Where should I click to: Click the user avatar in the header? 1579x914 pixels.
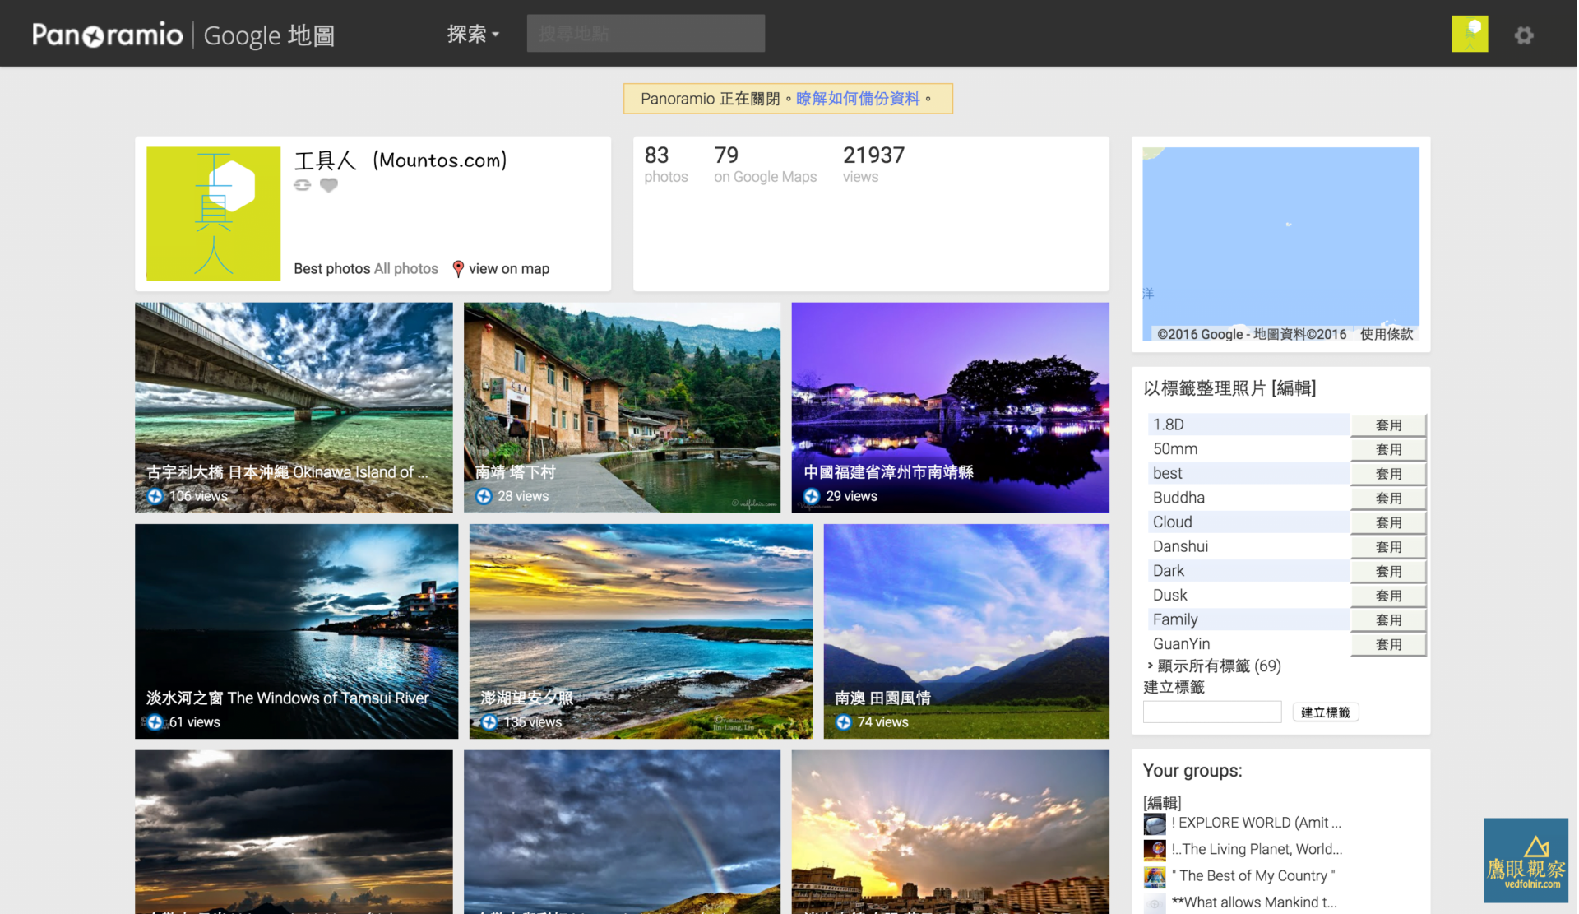pyautogui.click(x=1470, y=34)
